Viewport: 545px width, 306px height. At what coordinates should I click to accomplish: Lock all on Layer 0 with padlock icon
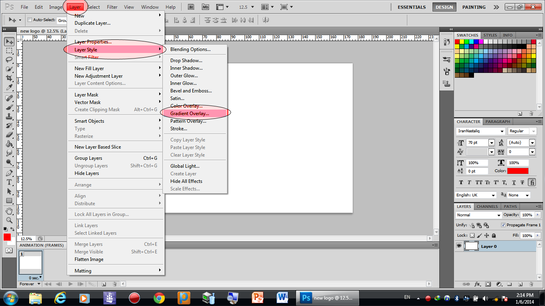[494, 235]
